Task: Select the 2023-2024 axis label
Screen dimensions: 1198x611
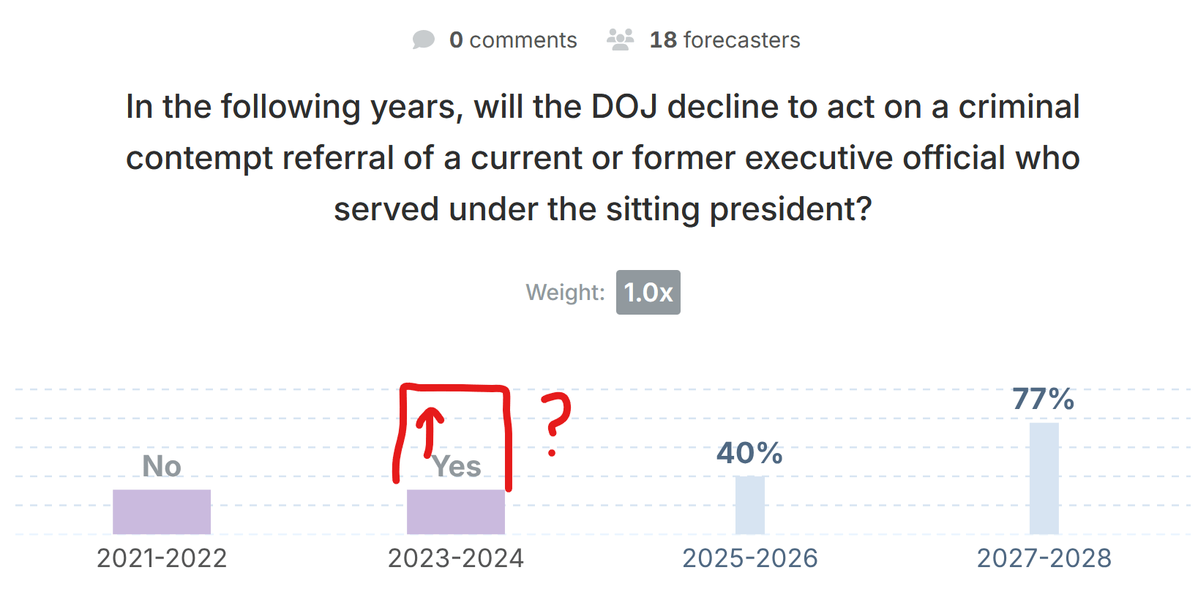Action: tap(456, 558)
